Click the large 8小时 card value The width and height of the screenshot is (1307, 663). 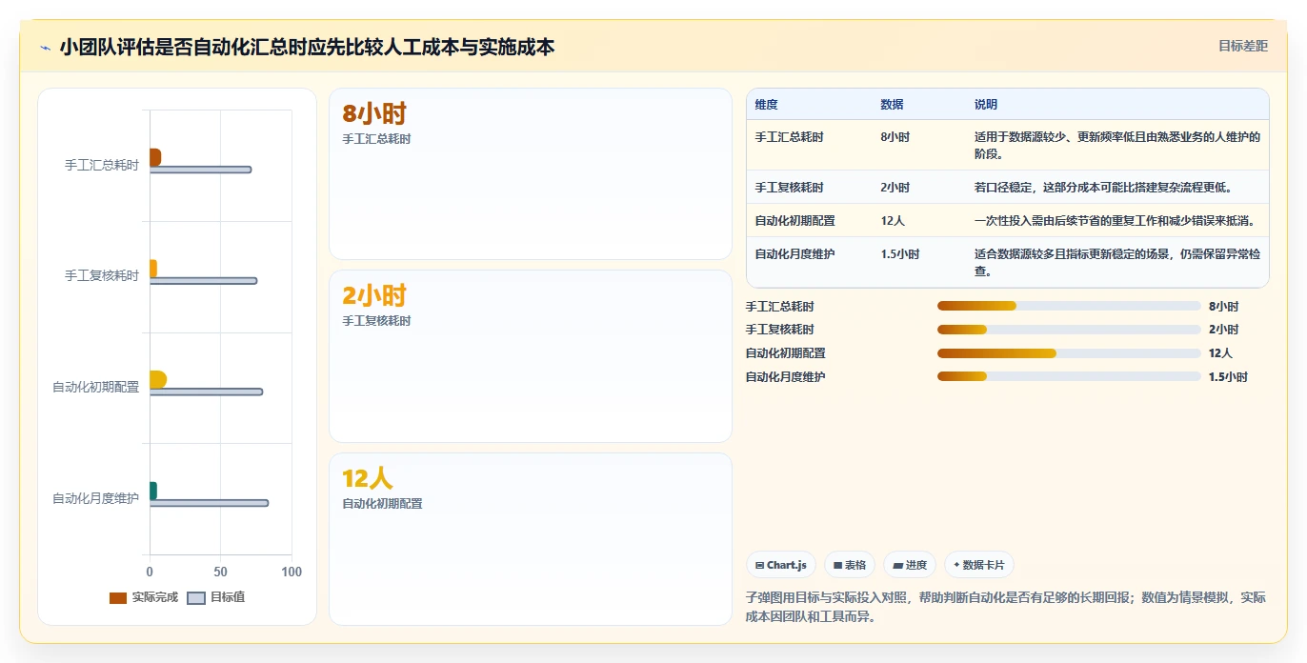tap(374, 114)
